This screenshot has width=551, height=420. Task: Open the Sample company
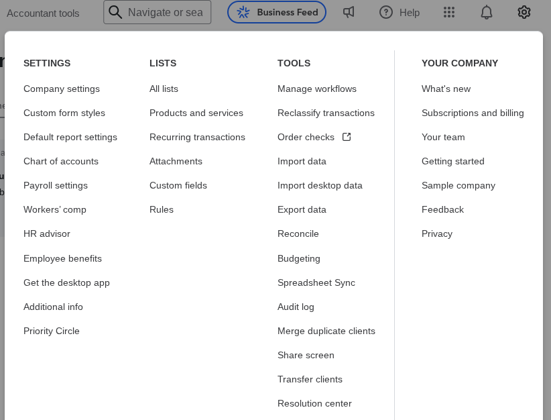click(458, 185)
